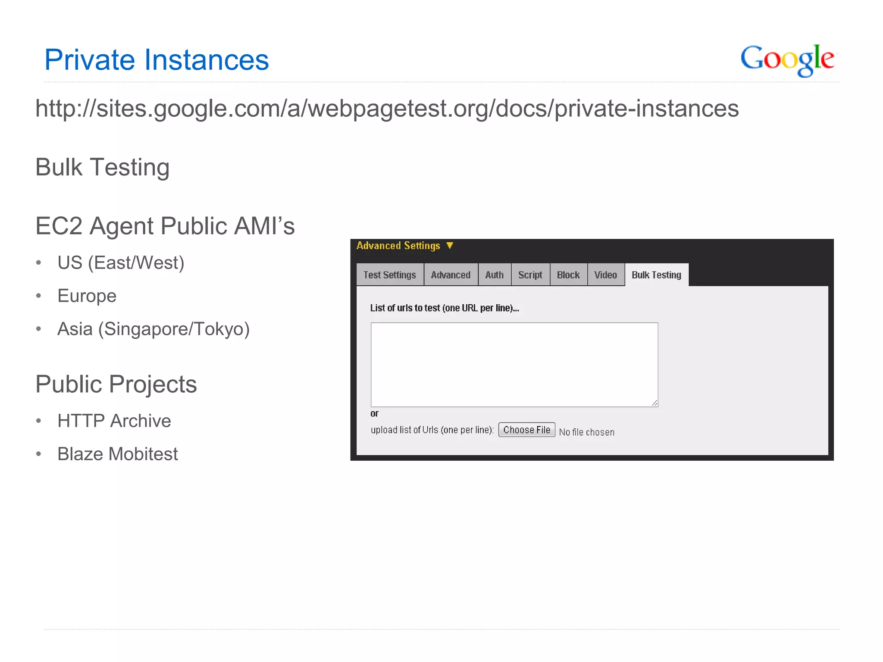Select the Auth tab
Screen dimensions: 883x662
(494, 275)
